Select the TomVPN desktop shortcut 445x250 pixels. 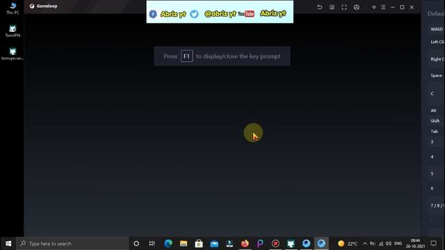tap(13, 31)
